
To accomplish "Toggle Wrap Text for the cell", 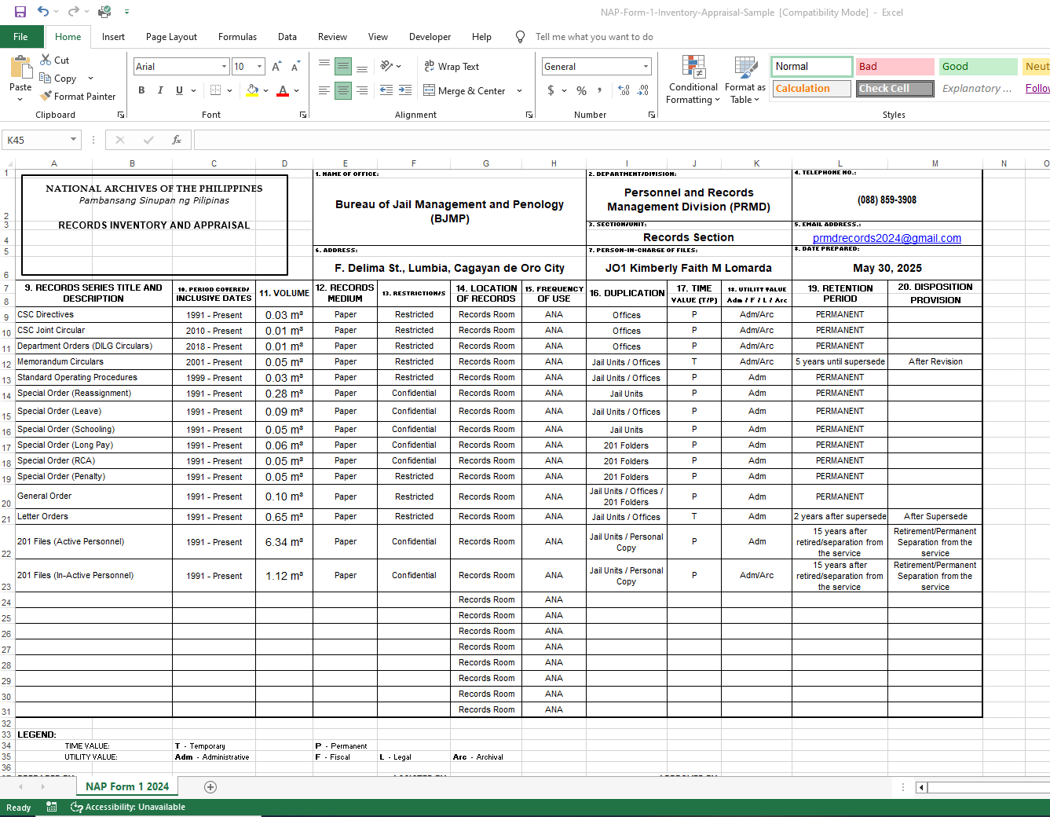I will pos(452,67).
